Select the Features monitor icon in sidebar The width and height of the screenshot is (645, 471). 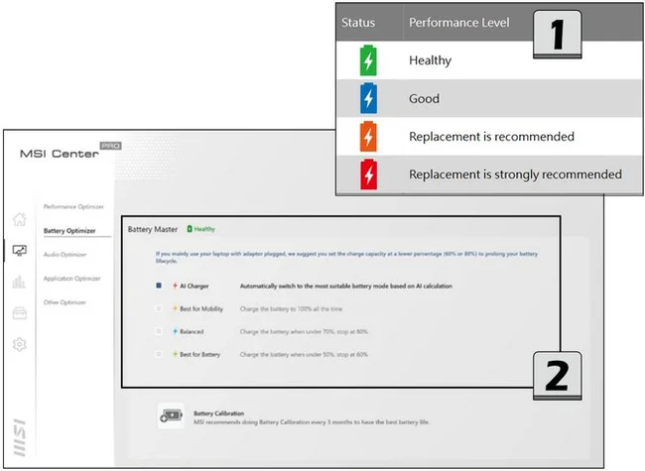[x=19, y=250]
